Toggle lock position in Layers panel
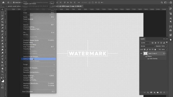 pyautogui.click(x=150, y=50)
